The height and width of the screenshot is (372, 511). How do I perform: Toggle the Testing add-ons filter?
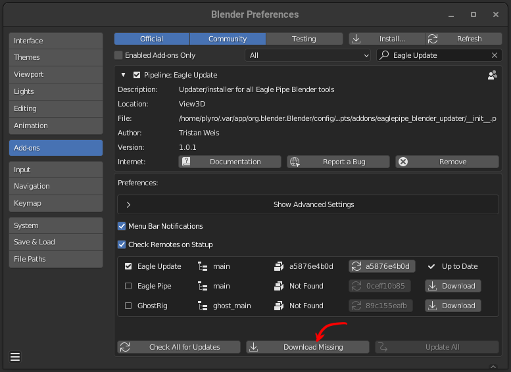(x=304, y=39)
